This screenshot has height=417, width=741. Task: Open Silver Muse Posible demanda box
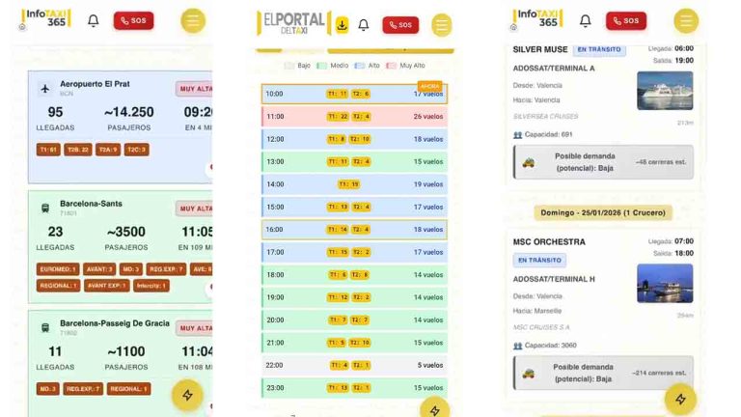(x=603, y=162)
